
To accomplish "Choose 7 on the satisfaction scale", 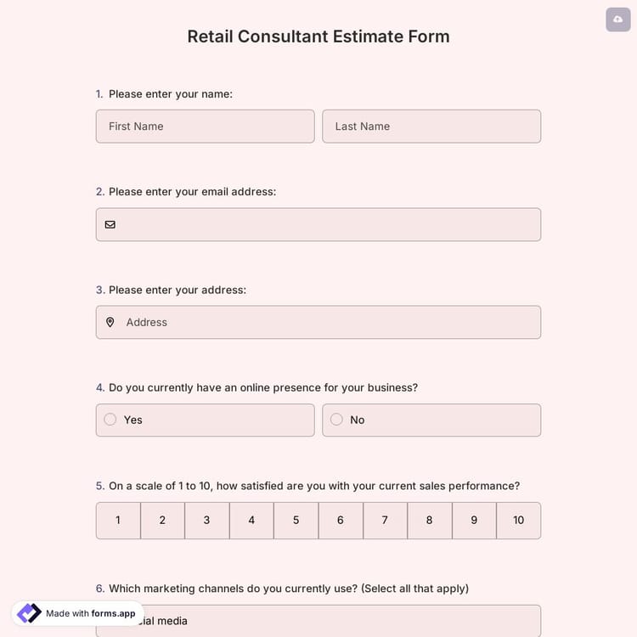I will [x=385, y=520].
